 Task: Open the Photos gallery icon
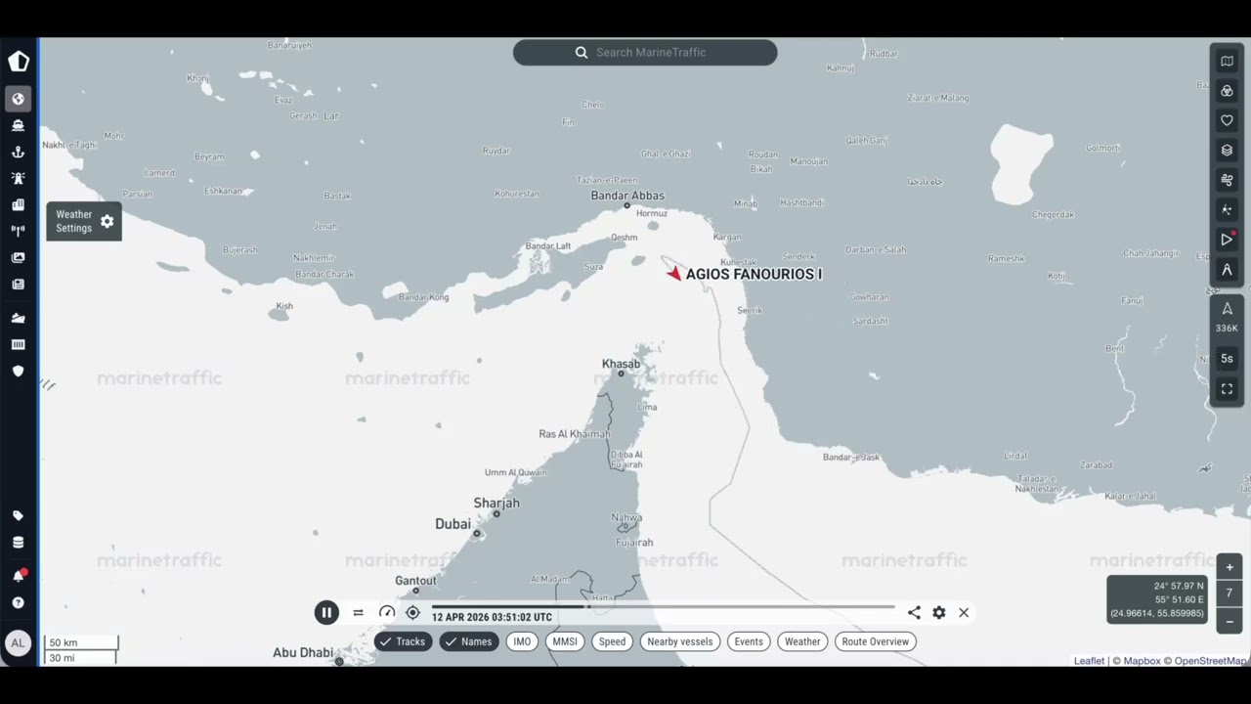click(x=18, y=257)
